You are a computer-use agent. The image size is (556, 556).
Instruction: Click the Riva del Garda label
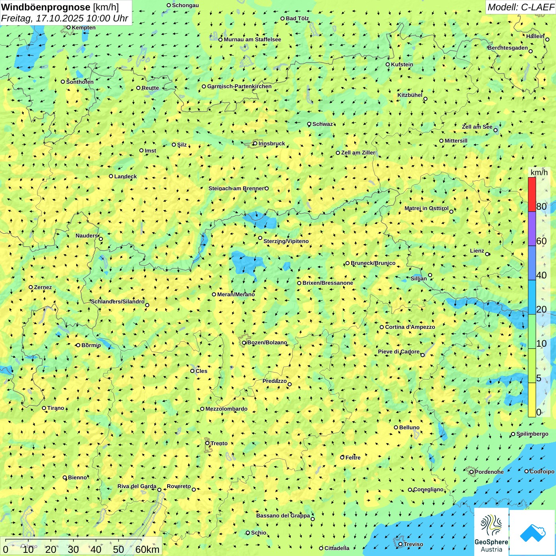137,486
